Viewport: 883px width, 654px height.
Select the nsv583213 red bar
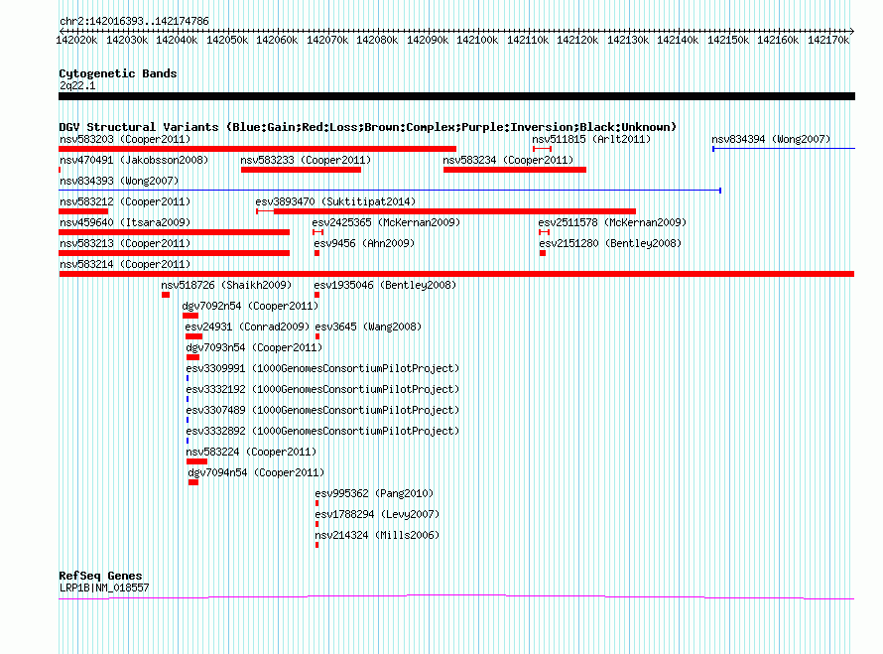click(174, 253)
